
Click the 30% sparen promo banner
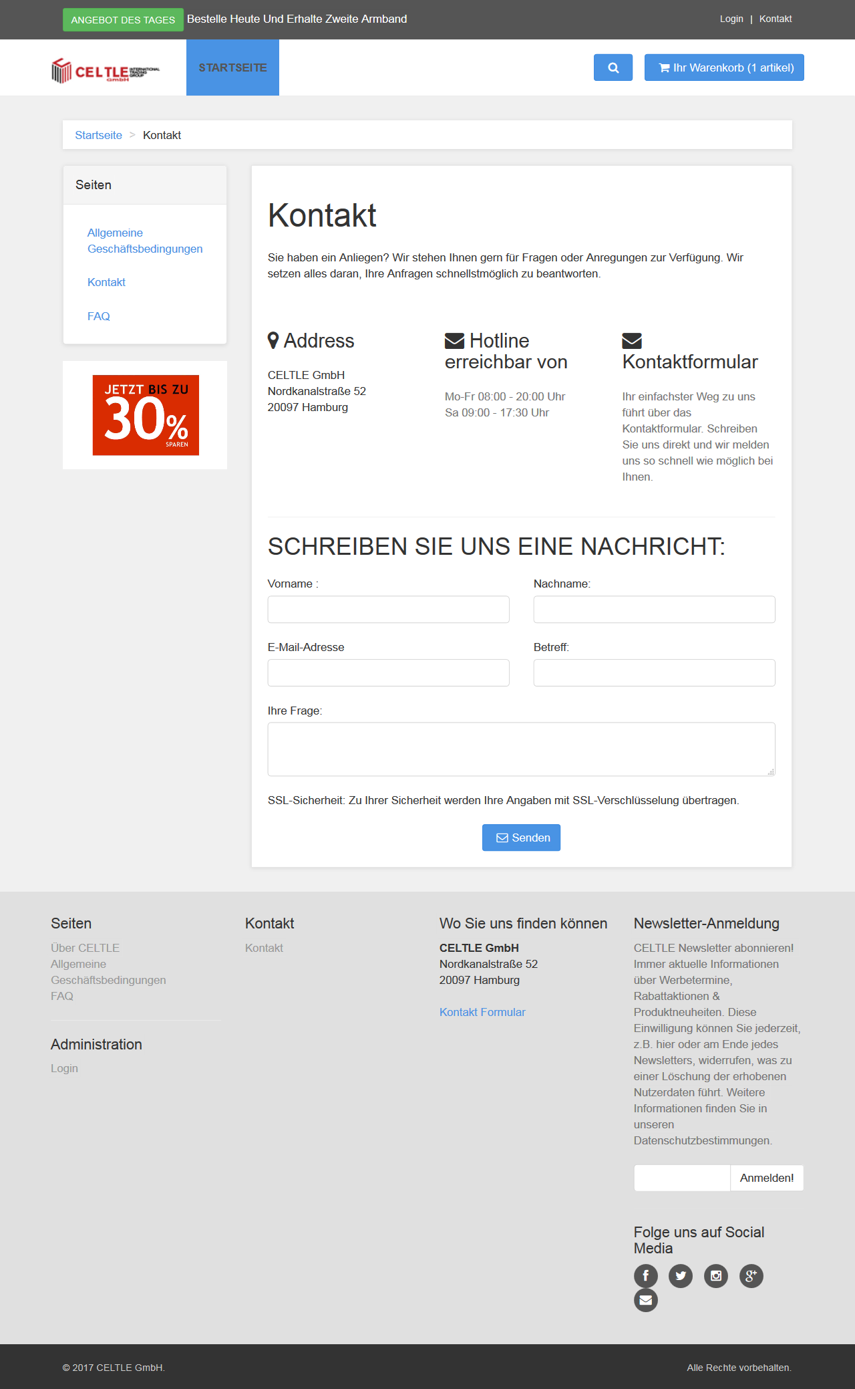pyautogui.click(x=146, y=415)
